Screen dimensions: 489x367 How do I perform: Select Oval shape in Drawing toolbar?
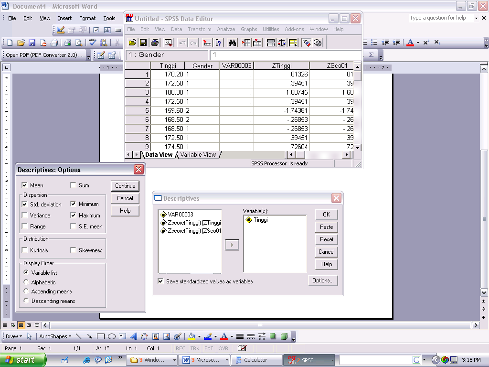tap(112, 336)
